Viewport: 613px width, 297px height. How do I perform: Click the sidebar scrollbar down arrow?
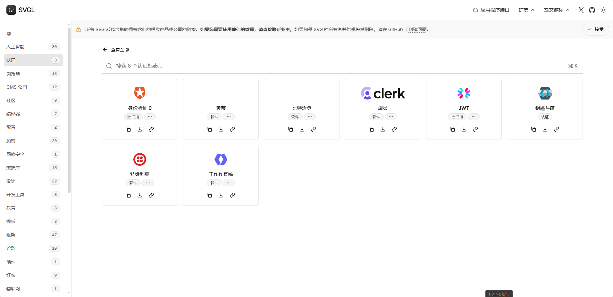tap(69, 293)
